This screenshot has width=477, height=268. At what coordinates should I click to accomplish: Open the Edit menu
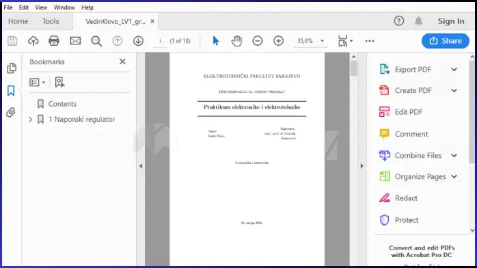24,8
